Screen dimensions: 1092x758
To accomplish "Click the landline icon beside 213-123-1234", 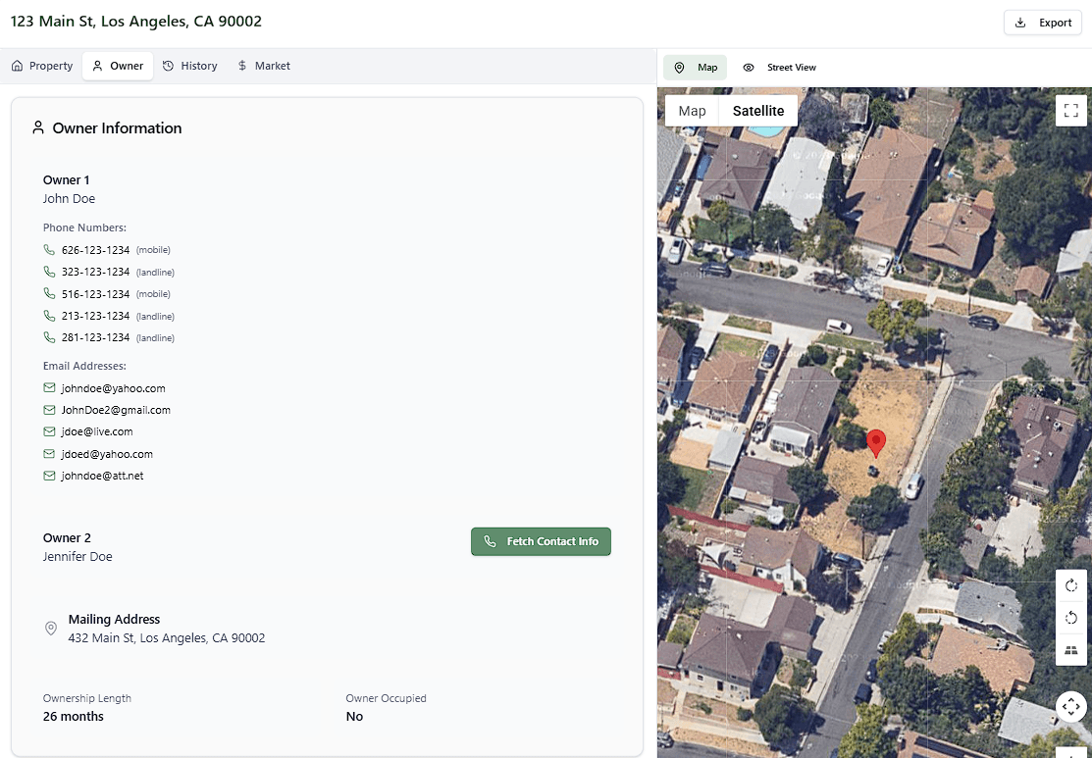I will tap(49, 316).
